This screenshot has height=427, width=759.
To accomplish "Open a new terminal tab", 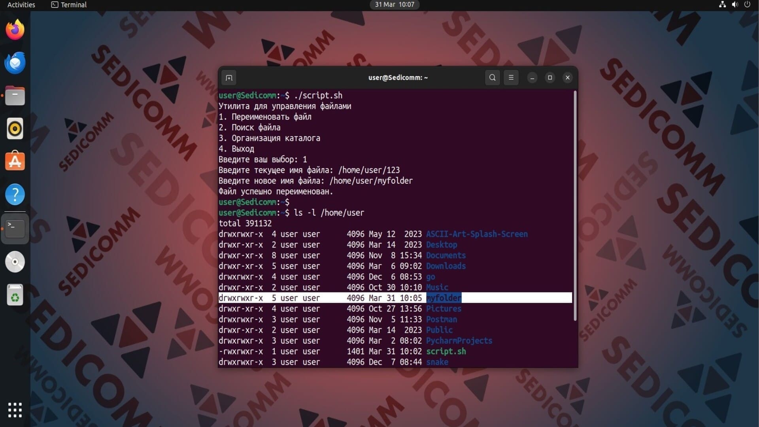I will click(x=229, y=78).
